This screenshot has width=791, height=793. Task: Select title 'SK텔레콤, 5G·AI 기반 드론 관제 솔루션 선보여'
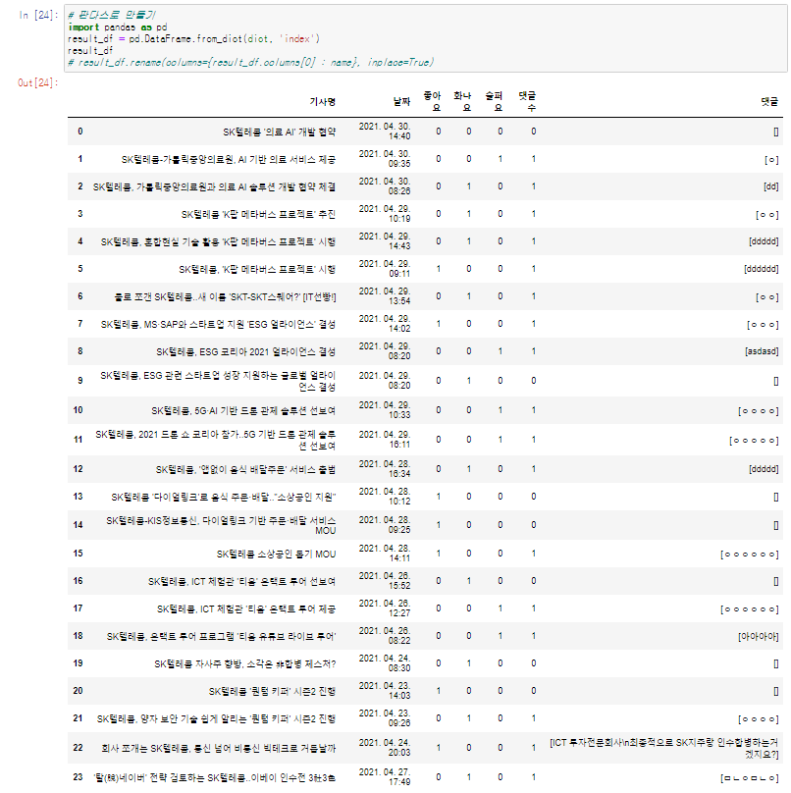(x=243, y=410)
